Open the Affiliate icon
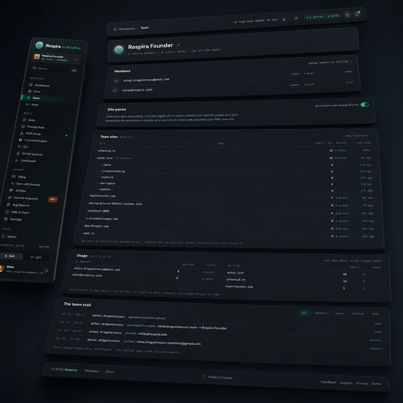This screenshot has height=403, width=403. click(11, 190)
